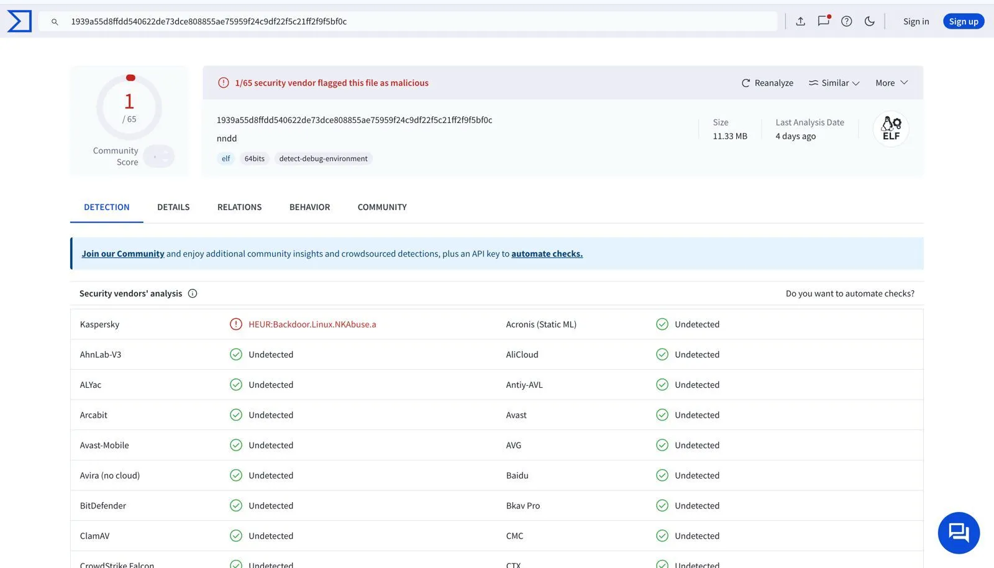Screen dimensions: 994x568
Task: Switch to the BEHAVIOR tab
Action: coord(309,207)
